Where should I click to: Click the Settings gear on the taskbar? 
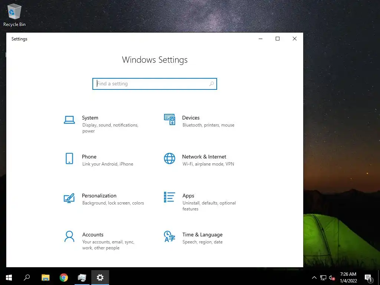(x=100, y=278)
